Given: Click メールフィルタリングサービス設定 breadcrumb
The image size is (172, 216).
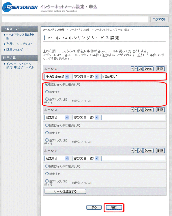Looking at the screenshot, I should pyautogui.click(x=112, y=30).
